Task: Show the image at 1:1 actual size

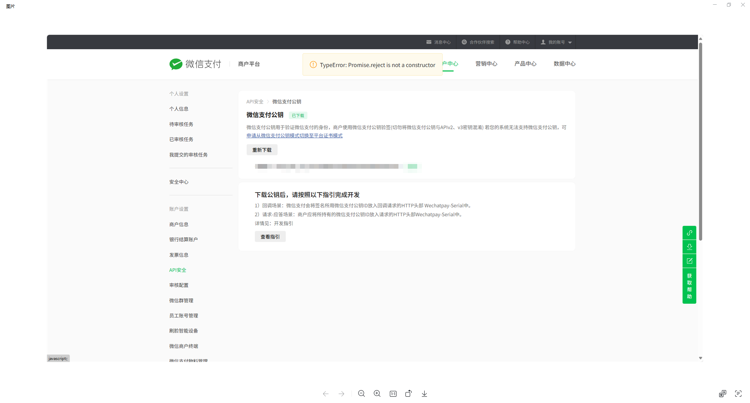Action: pos(393,394)
